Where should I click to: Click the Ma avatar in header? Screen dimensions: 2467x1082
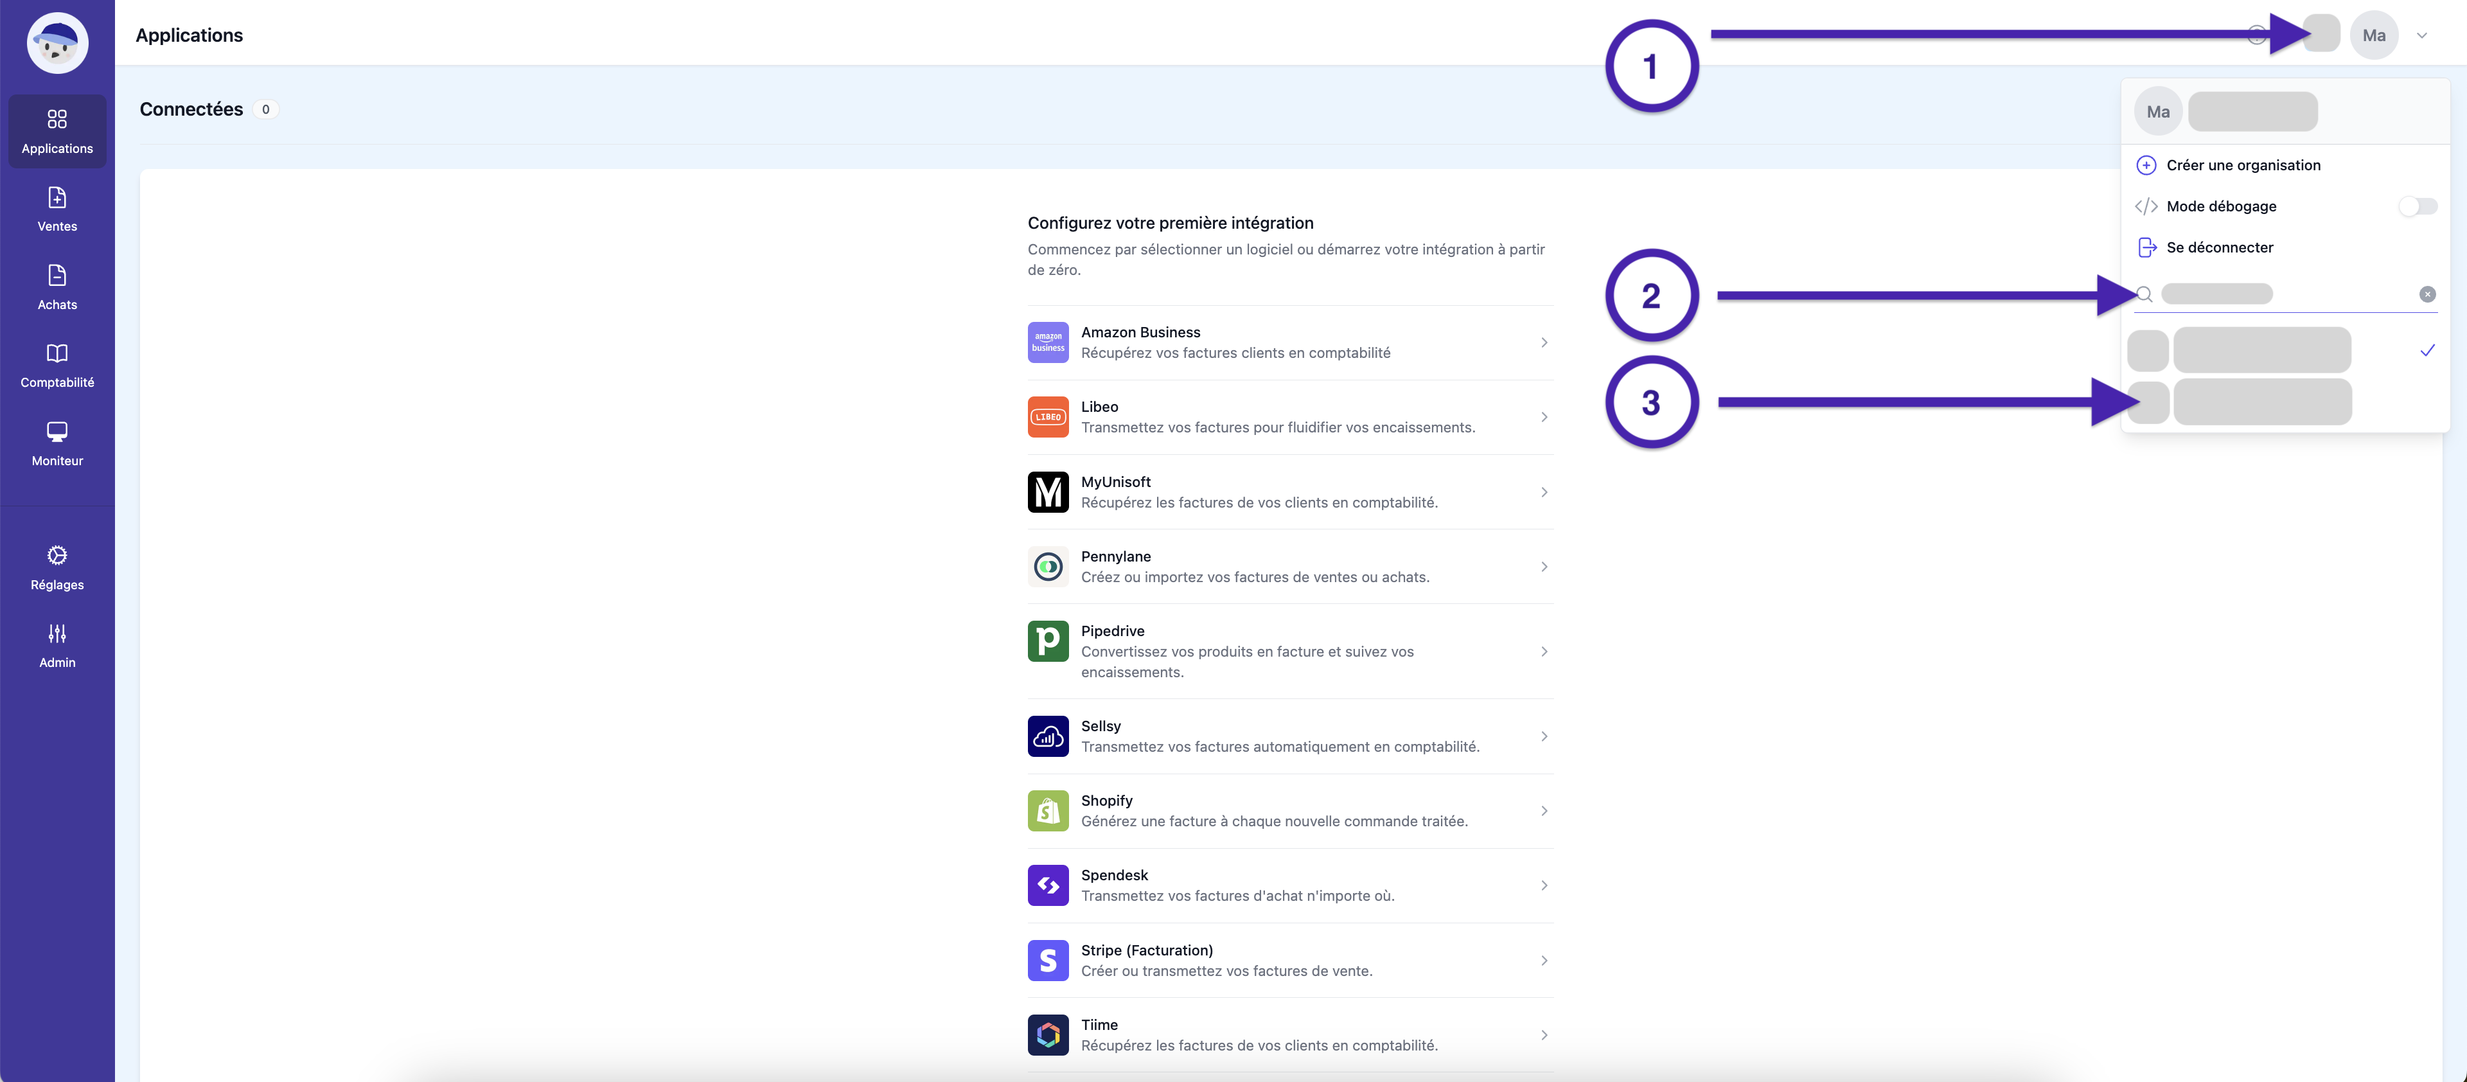coord(2373,35)
